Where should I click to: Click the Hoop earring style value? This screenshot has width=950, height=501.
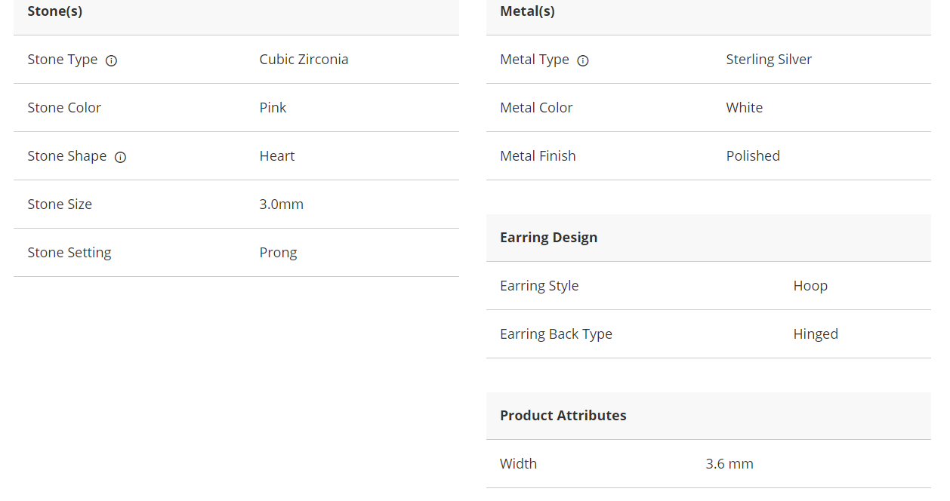810,286
